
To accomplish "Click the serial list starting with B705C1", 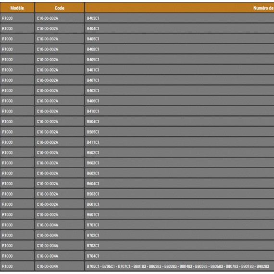I will pyautogui.click(x=178, y=266).
